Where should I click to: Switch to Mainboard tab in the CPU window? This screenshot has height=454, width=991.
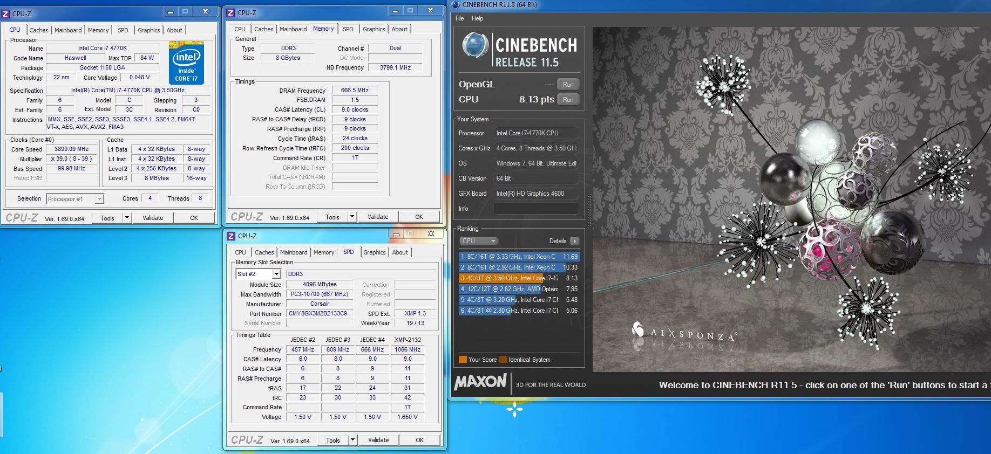(x=68, y=30)
